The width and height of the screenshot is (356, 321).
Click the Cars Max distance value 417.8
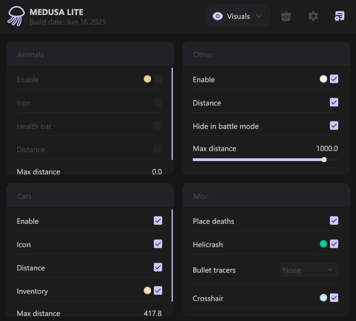tap(152, 314)
